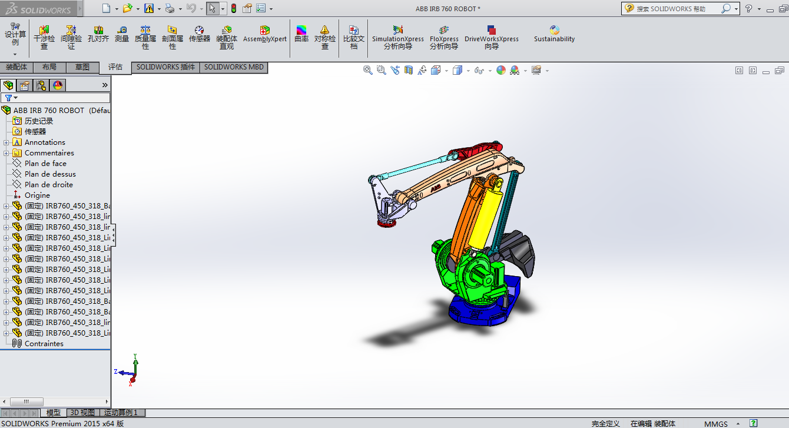
Task: Activate Zoom to Area in the view toolbar
Action: click(x=381, y=70)
